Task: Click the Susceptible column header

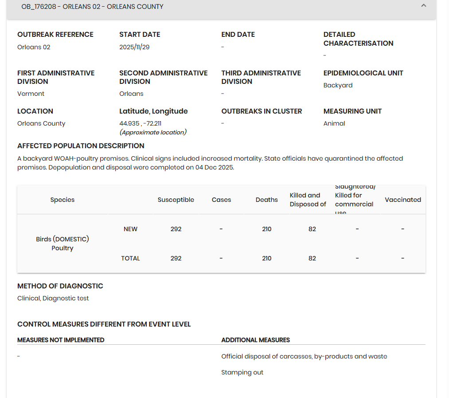Action: coord(176,200)
